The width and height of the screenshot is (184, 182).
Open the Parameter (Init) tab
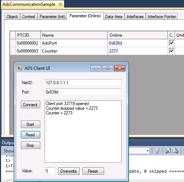pyautogui.click(x=52, y=17)
